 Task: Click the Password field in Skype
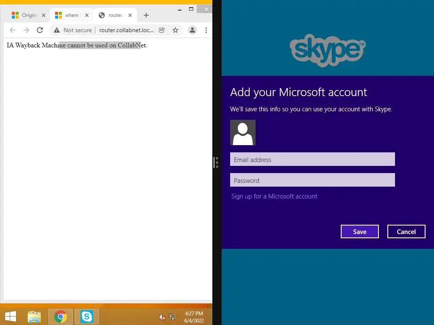(312, 180)
